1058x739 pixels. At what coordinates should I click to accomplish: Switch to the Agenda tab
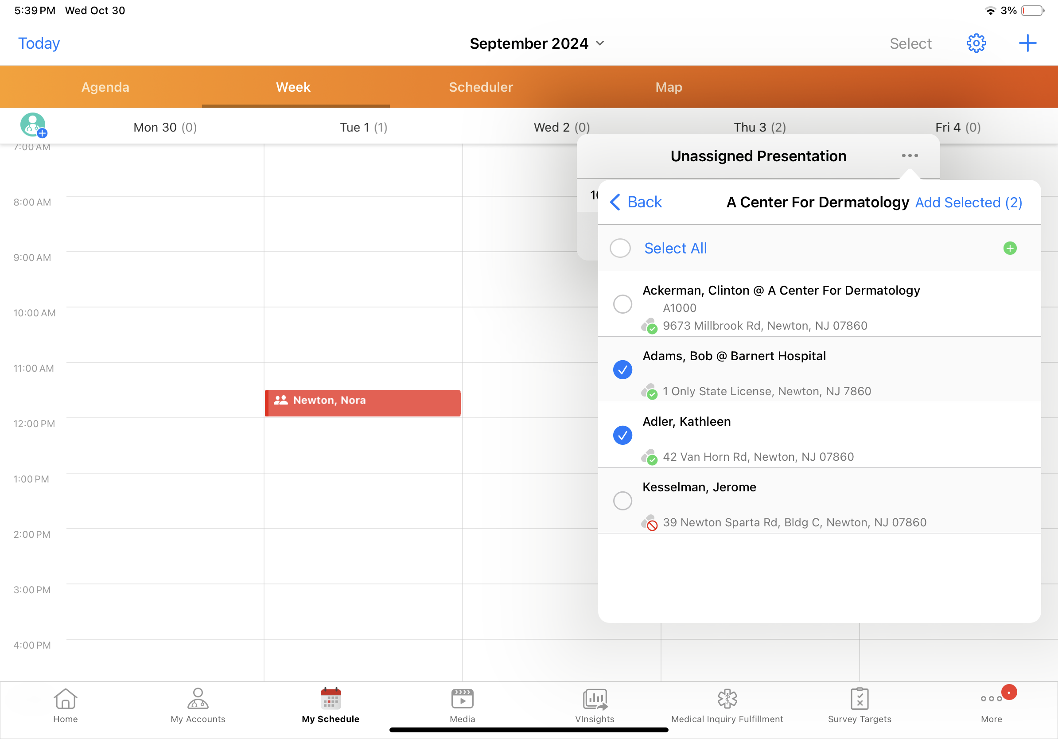105,87
